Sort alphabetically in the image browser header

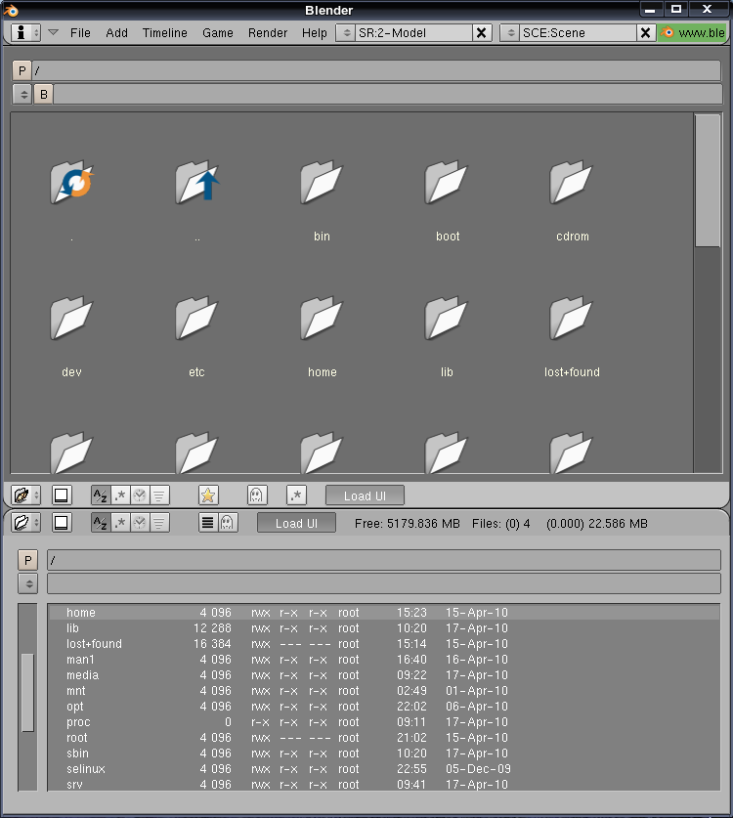pyautogui.click(x=100, y=495)
